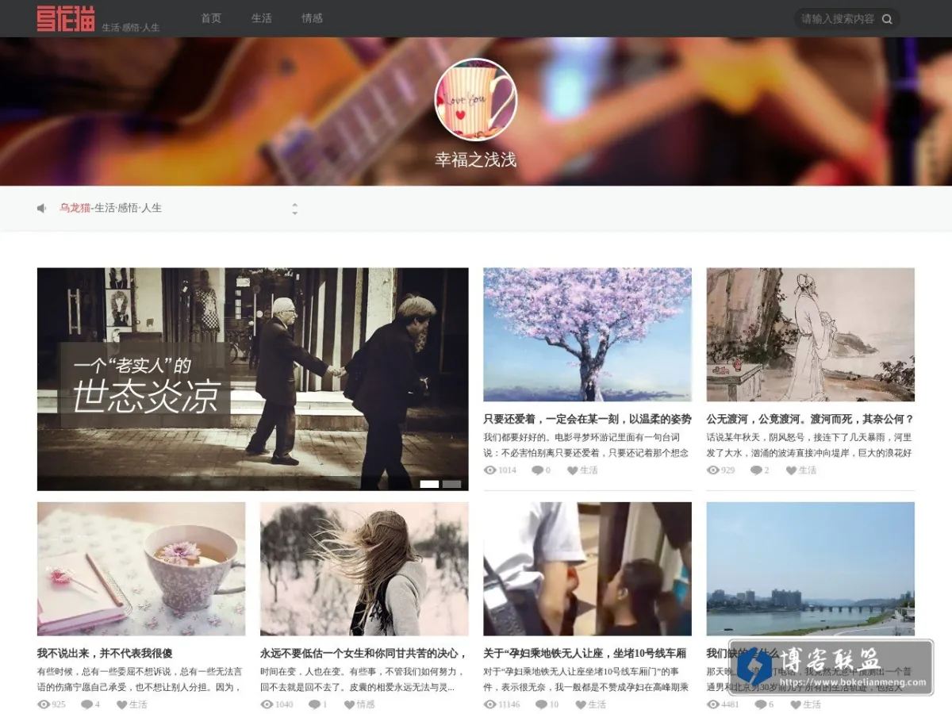Click 幸福之浅浅 author name text

point(476,159)
